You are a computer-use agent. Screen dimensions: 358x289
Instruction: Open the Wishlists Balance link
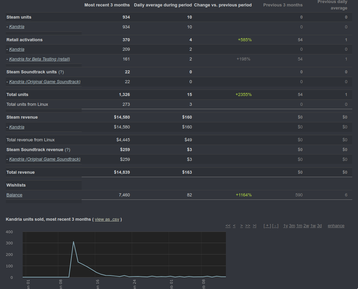(x=14, y=195)
